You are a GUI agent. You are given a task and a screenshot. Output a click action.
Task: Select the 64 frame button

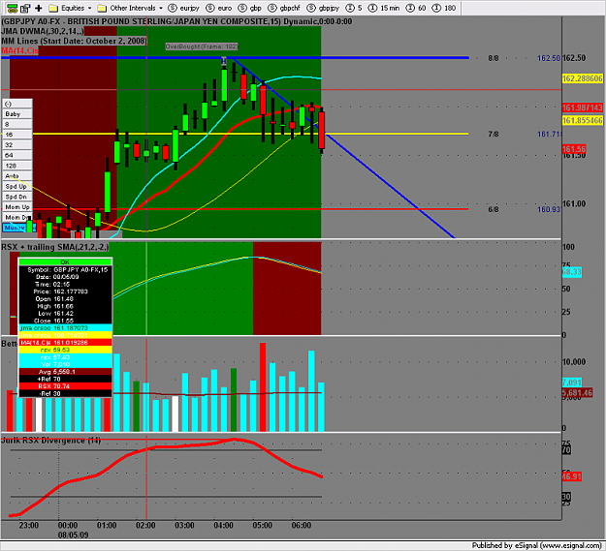click(17, 155)
